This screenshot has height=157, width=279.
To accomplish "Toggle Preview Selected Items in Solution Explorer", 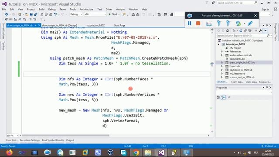I will click(x=265, y=31).
